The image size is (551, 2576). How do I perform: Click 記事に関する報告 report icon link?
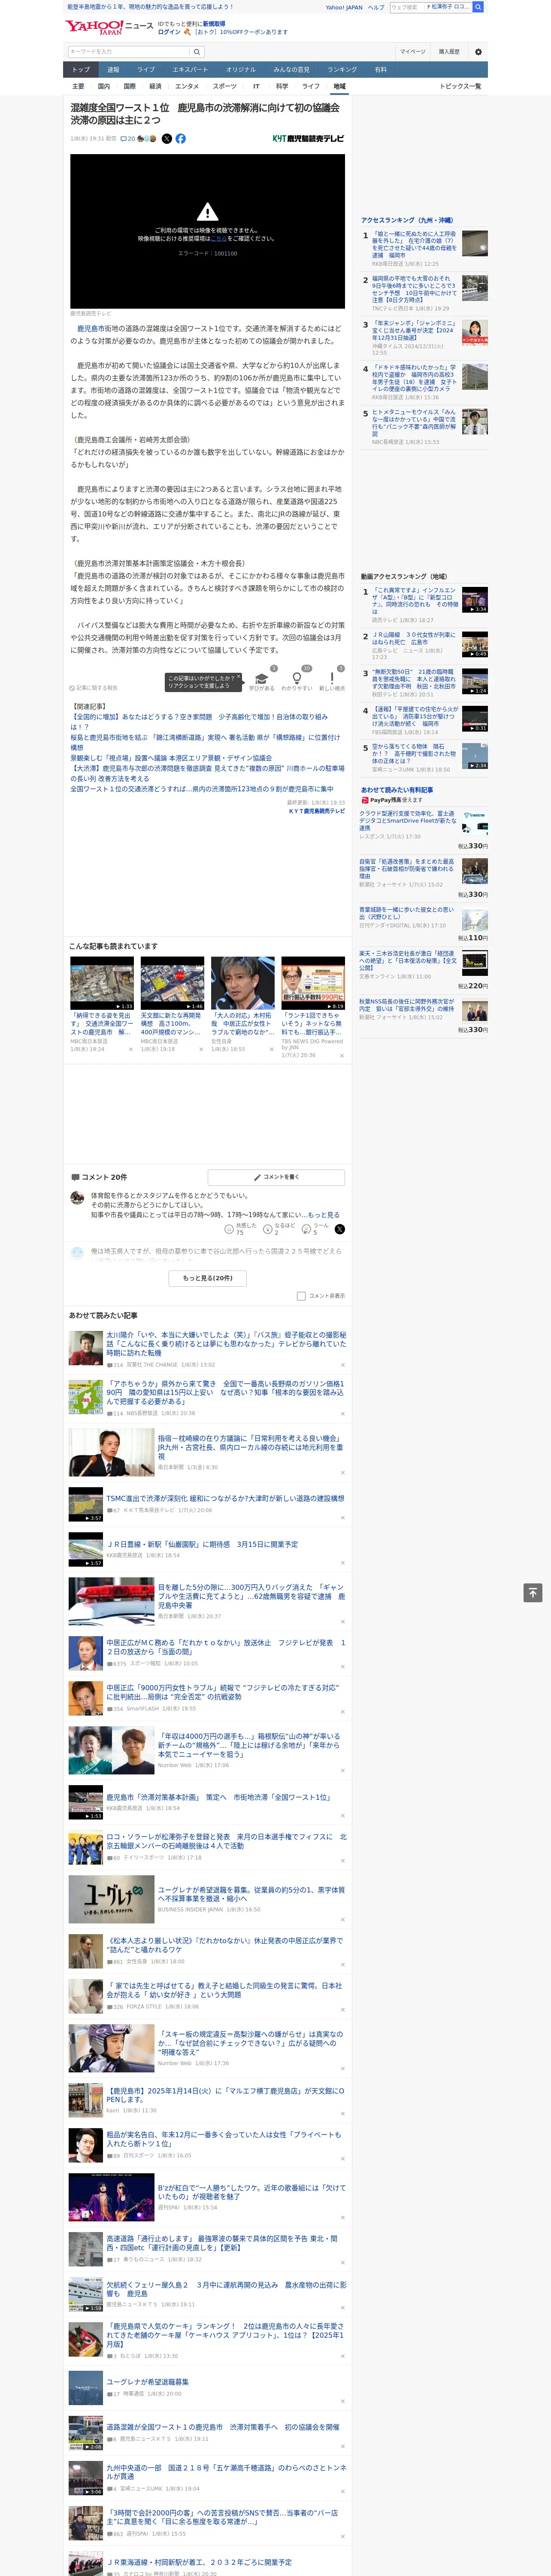coord(93,688)
